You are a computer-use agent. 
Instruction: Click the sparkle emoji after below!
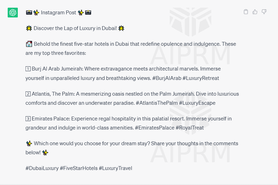point(45,153)
